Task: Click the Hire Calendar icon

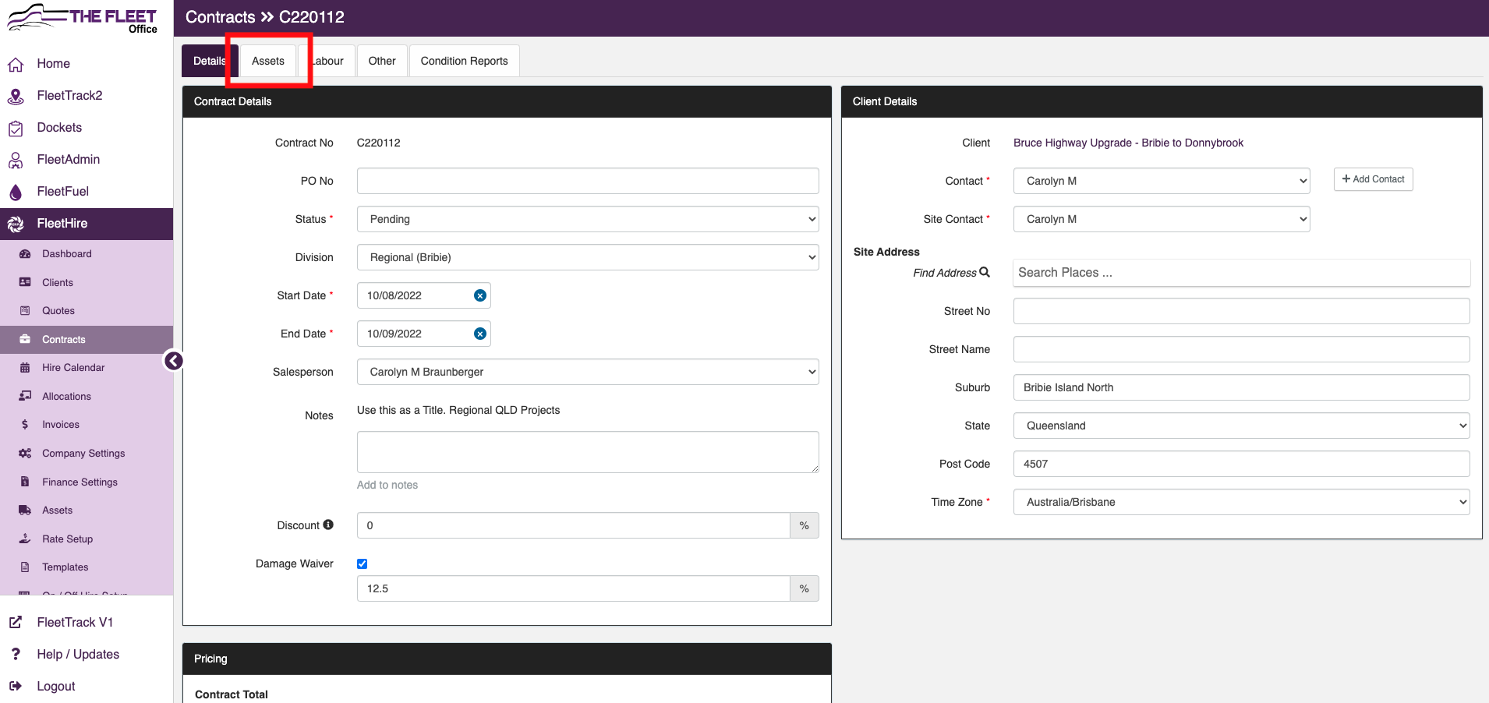Action: (x=25, y=368)
